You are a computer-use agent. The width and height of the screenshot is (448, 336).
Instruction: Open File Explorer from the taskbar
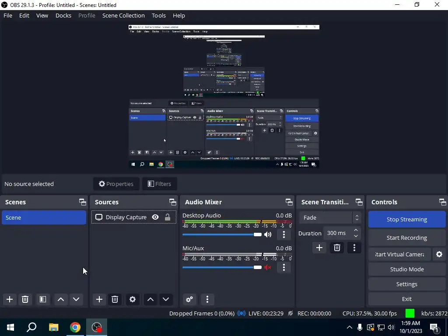(53, 327)
